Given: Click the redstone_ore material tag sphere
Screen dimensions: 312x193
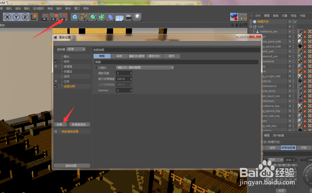Looking at the screenshot, I should [x=300, y=31].
